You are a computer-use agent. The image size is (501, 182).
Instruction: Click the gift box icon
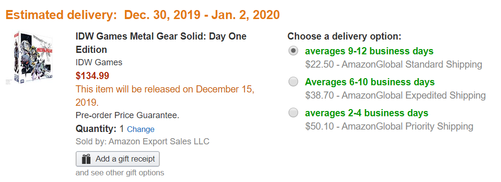click(86, 159)
